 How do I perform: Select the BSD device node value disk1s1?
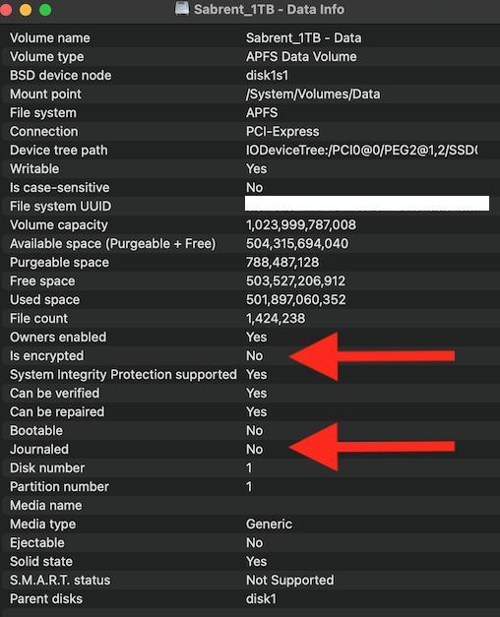point(267,76)
